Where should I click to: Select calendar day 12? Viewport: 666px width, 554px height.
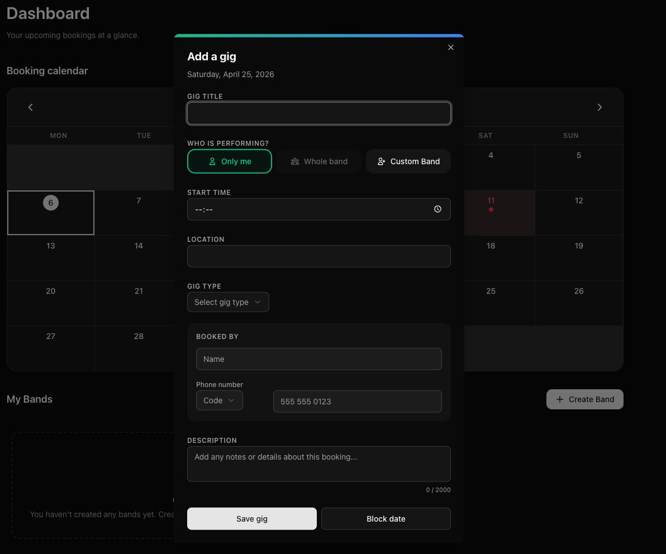(579, 213)
